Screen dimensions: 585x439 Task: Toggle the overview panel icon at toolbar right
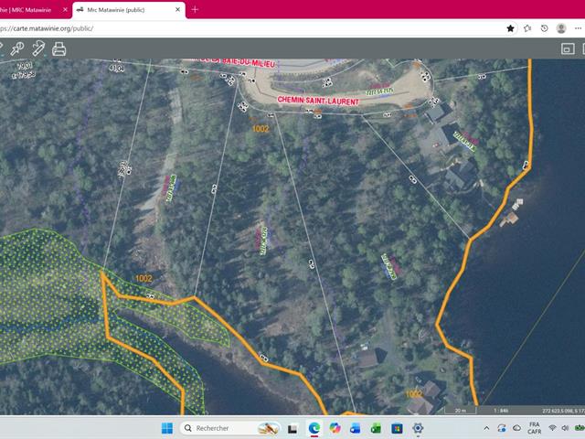568,48
